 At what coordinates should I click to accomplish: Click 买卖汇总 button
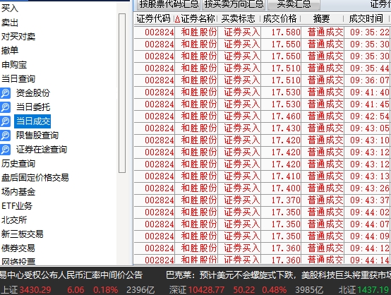tap(294, 4)
